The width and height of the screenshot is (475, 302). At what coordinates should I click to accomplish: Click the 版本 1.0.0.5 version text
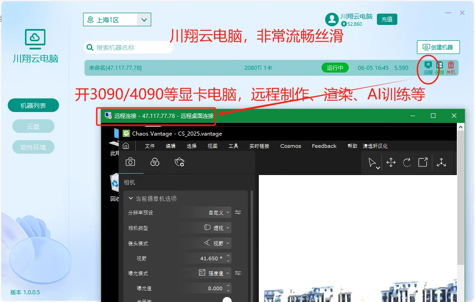click(25, 292)
